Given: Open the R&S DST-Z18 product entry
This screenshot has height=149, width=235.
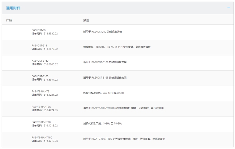Looking at the screenshot, I should [x=39, y=45].
